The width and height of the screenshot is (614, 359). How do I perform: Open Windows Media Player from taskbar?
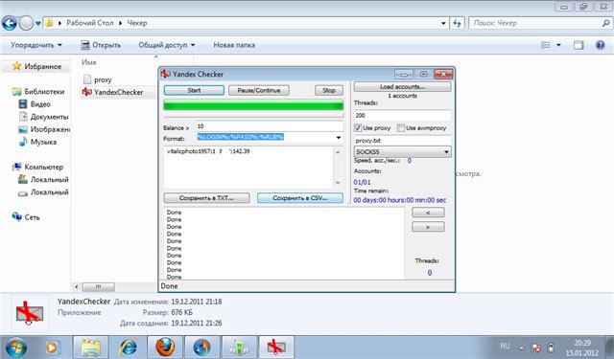click(52, 348)
